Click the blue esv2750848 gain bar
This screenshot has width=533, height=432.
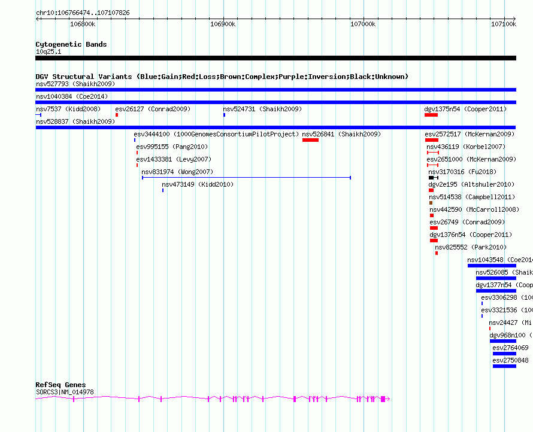pyautogui.click(x=504, y=366)
